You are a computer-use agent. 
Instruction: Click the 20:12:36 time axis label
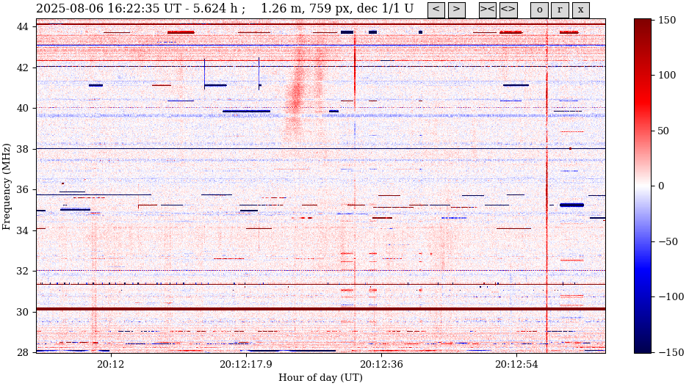(380, 365)
